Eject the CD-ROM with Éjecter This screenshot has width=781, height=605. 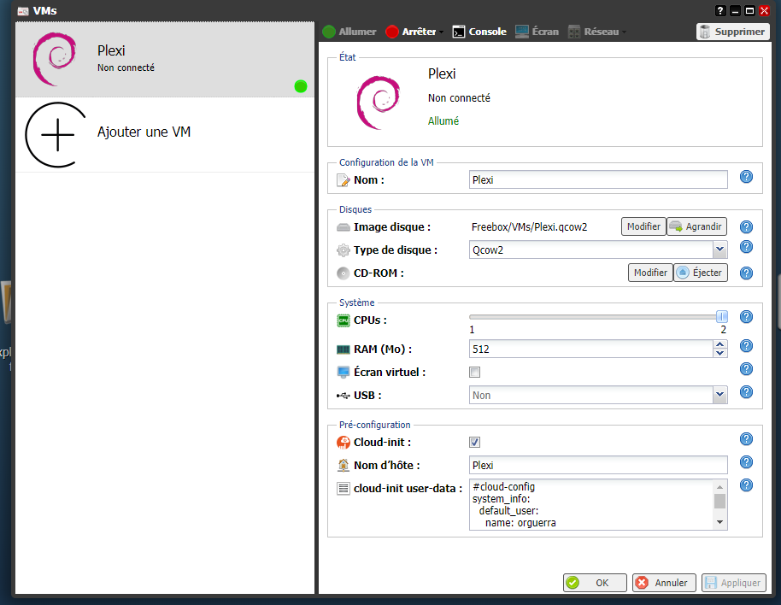[701, 273]
